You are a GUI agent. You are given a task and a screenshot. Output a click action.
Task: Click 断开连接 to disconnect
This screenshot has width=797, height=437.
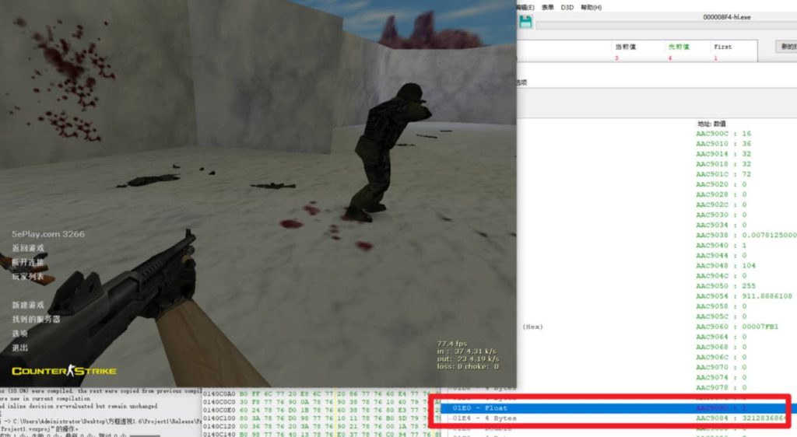coord(27,263)
